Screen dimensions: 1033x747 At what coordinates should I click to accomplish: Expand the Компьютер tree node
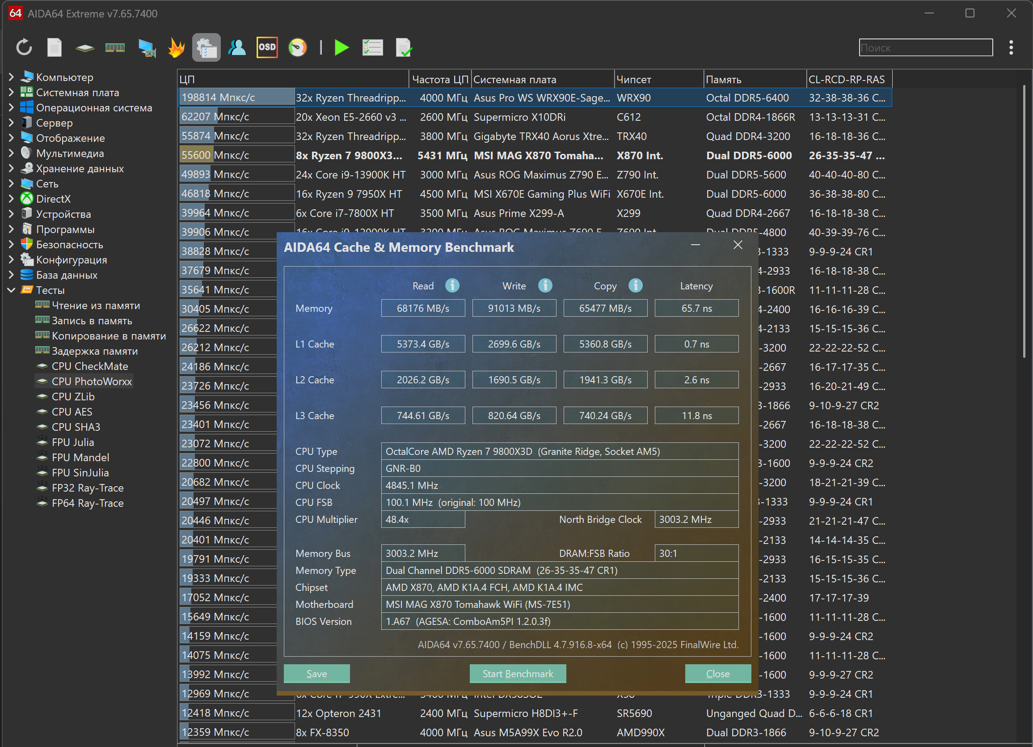coord(11,77)
